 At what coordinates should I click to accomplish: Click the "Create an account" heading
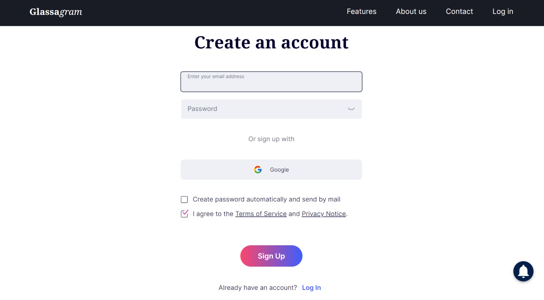click(271, 42)
